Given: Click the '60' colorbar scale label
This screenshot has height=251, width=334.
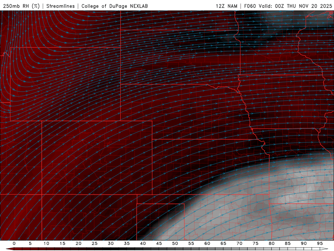Looking at the screenshot, I should [207, 243].
